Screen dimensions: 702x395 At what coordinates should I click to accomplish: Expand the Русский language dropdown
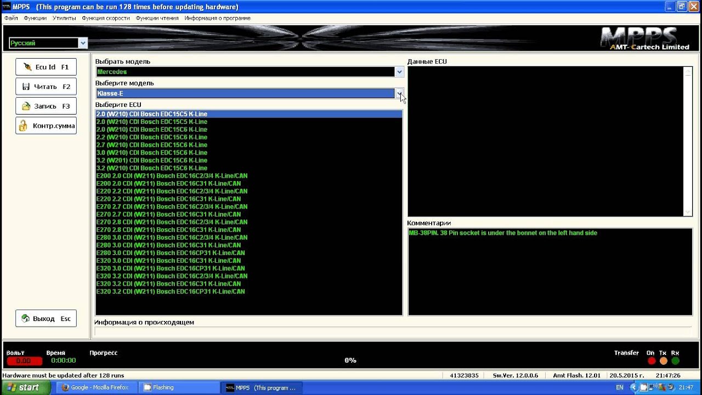(82, 43)
